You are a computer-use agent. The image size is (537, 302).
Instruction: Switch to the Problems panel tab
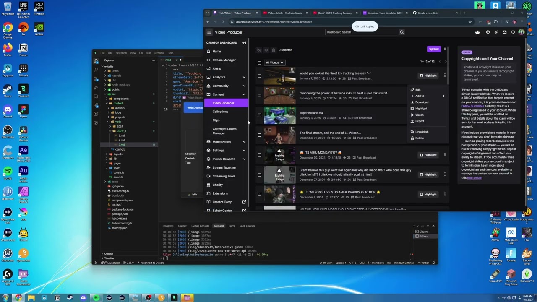tap(168, 226)
